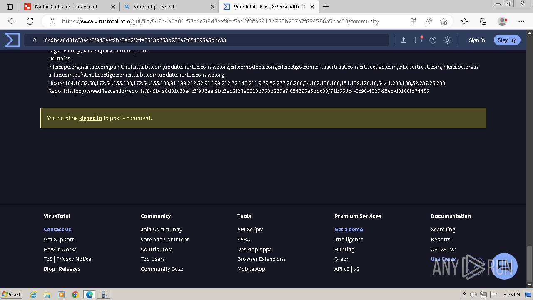This screenshot has width=533, height=300.
Task: Click the Sign in link
Action: point(477,40)
